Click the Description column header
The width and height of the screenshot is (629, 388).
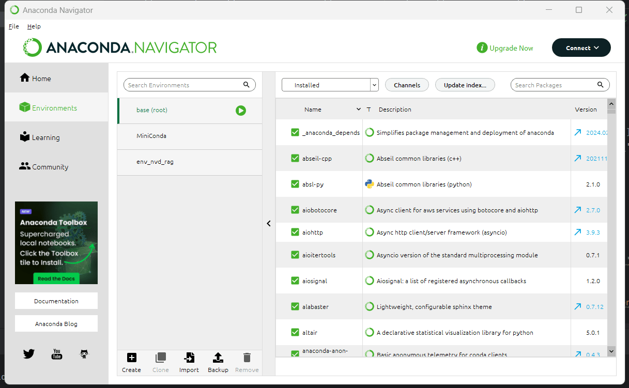pyautogui.click(x=395, y=109)
